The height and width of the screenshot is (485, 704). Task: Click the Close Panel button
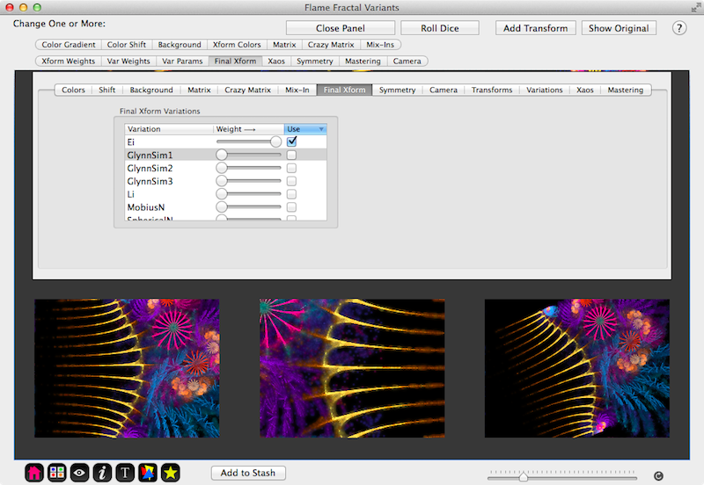pos(341,28)
